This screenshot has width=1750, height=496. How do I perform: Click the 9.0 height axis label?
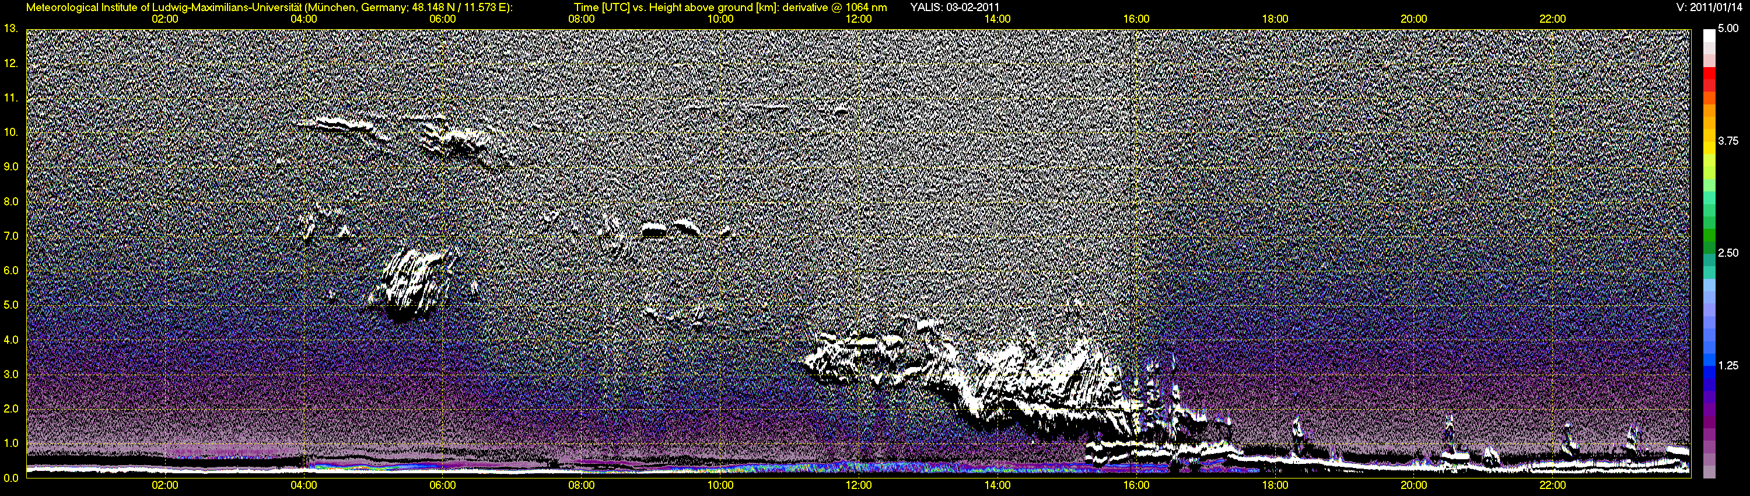coord(10,166)
